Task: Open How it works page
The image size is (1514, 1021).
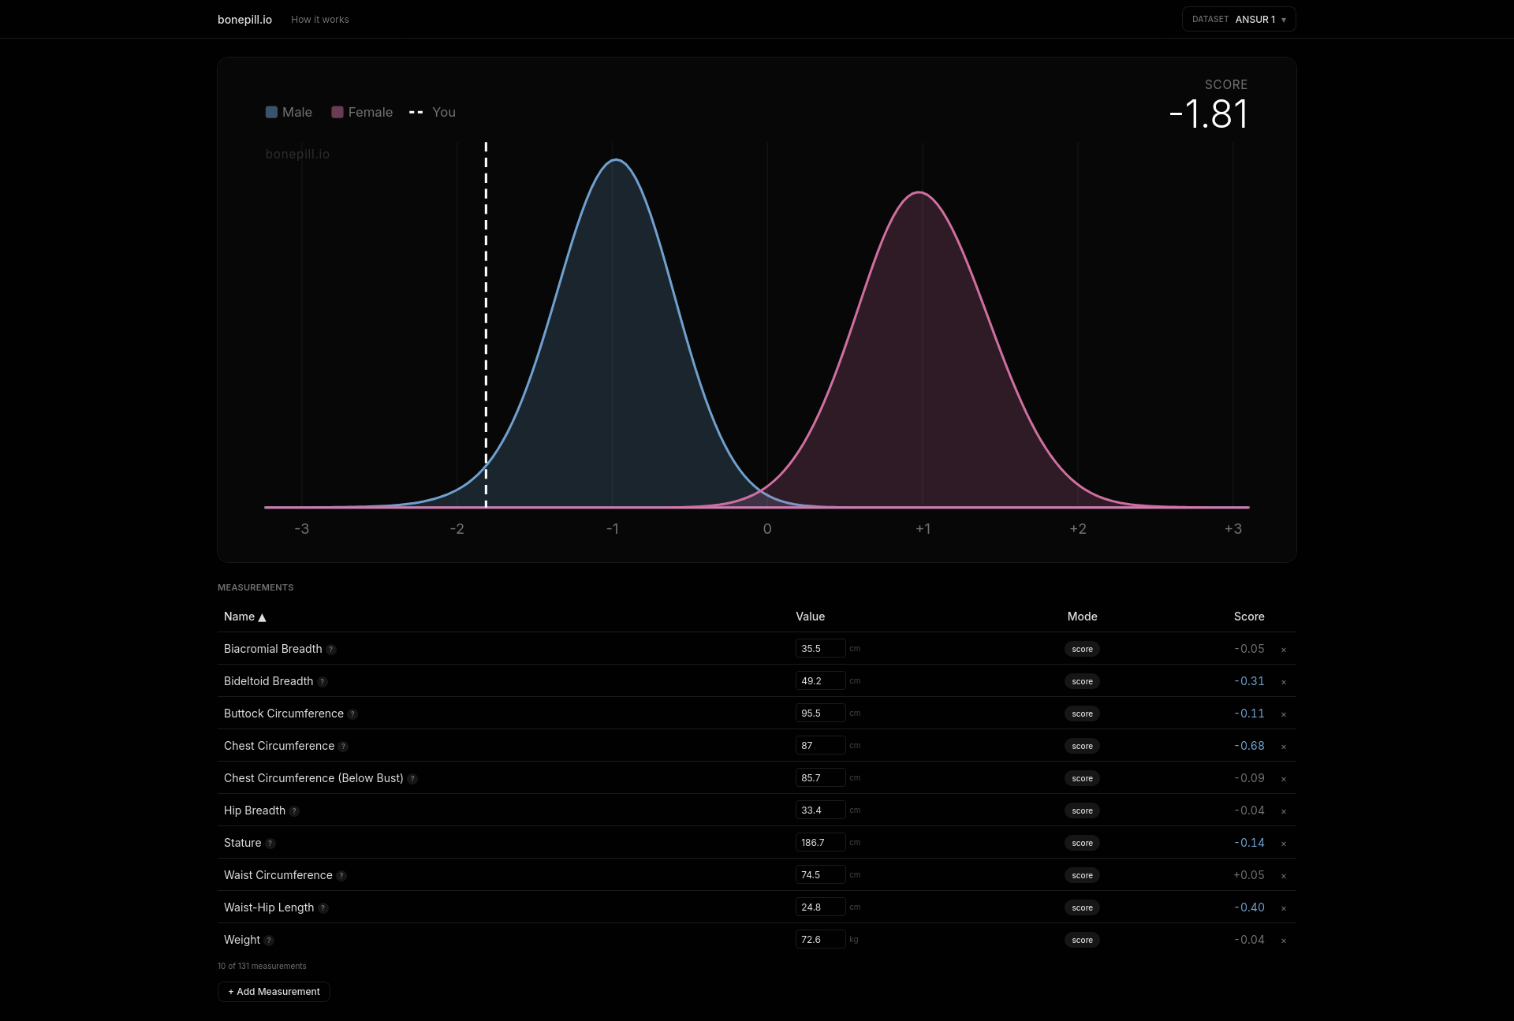Action: pyautogui.click(x=319, y=20)
